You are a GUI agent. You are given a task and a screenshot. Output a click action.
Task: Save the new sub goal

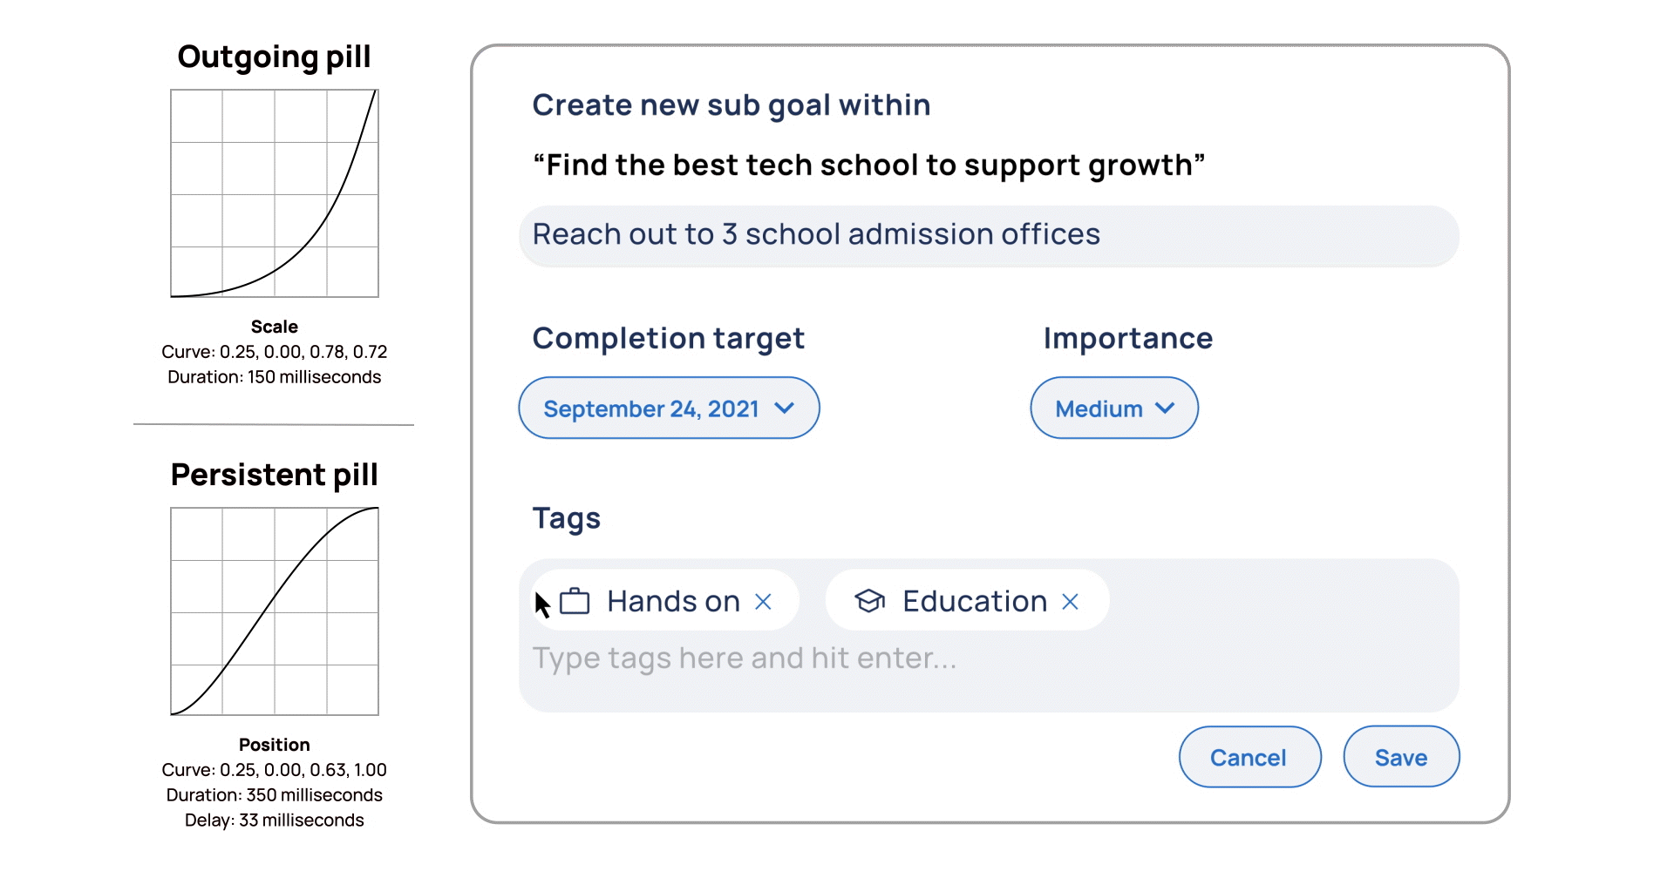click(x=1401, y=757)
